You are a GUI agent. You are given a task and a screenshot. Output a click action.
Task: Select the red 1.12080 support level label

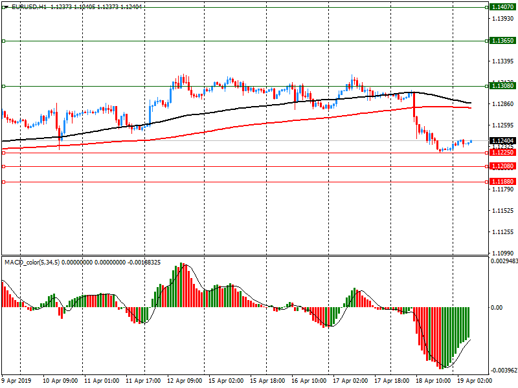[502, 166]
